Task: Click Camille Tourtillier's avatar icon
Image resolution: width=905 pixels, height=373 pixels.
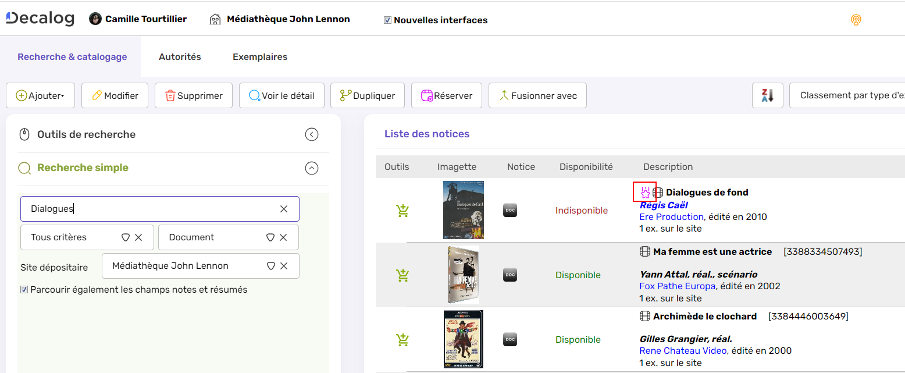Action: click(x=94, y=19)
